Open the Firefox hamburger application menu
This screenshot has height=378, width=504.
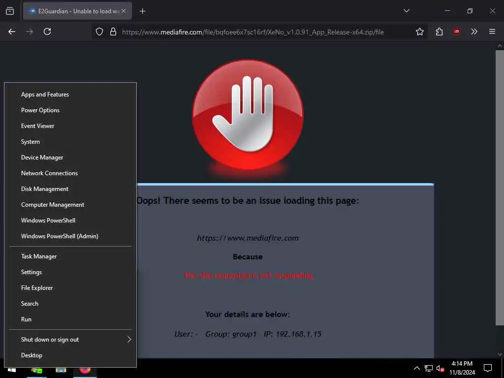click(492, 31)
